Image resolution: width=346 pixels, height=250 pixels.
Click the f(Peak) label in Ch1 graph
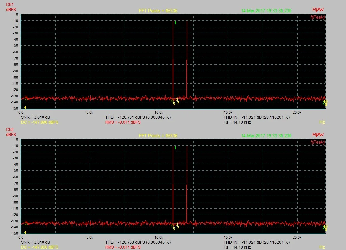click(x=317, y=17)
